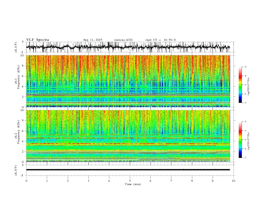Click time axis tick label "8"
The width and height of the screenshot is (263, 203).
(192, 181)
